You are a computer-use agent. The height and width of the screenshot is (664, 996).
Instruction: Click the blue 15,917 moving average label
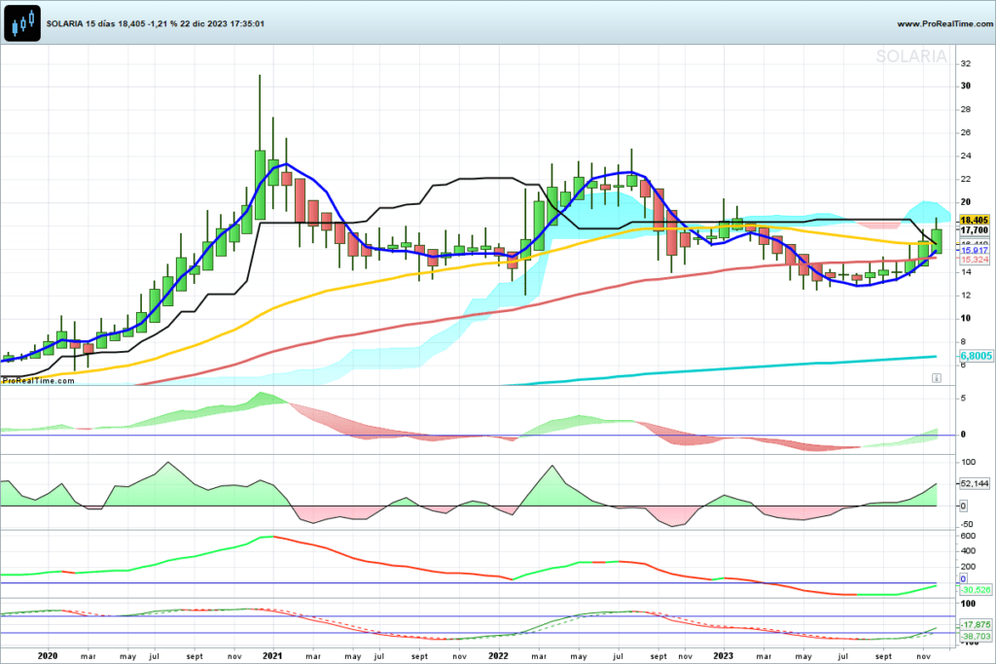[x=975, y=251]
